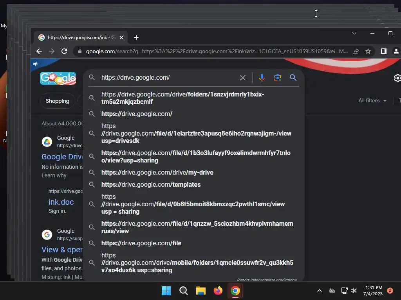Select the Shopping filter chip
The height and width of the screenshot is (300, 401).
57,101
